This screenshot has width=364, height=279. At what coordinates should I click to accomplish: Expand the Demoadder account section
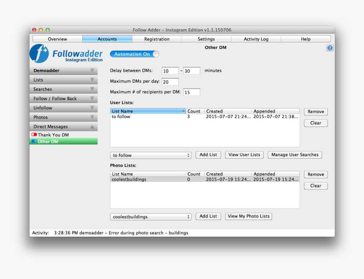pos(63,70)
